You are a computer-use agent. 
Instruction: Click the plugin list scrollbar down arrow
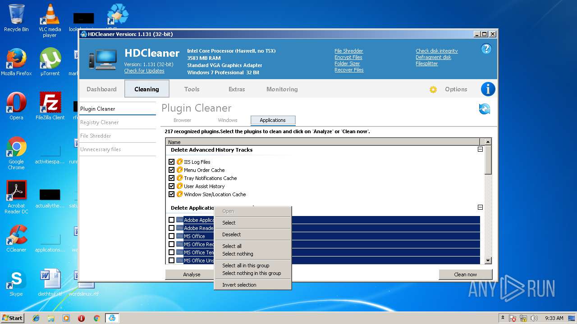pos(488,261)
